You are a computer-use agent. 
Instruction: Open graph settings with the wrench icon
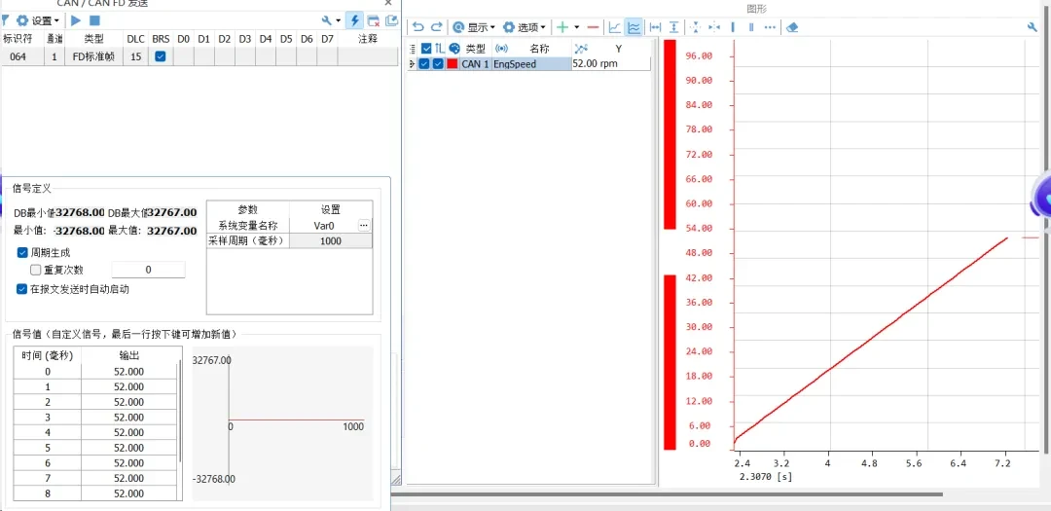(1033, 27)
